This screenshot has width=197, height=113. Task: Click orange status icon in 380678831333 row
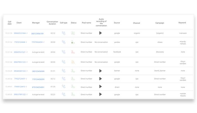coord(73,62)
